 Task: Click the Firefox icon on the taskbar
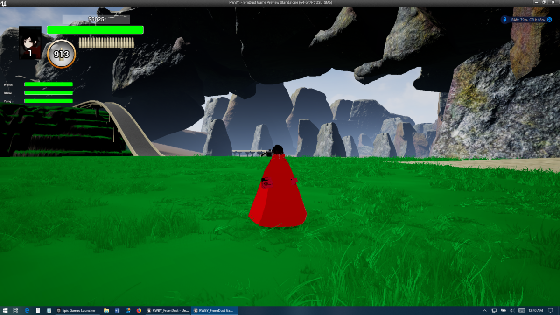point(139,310)
